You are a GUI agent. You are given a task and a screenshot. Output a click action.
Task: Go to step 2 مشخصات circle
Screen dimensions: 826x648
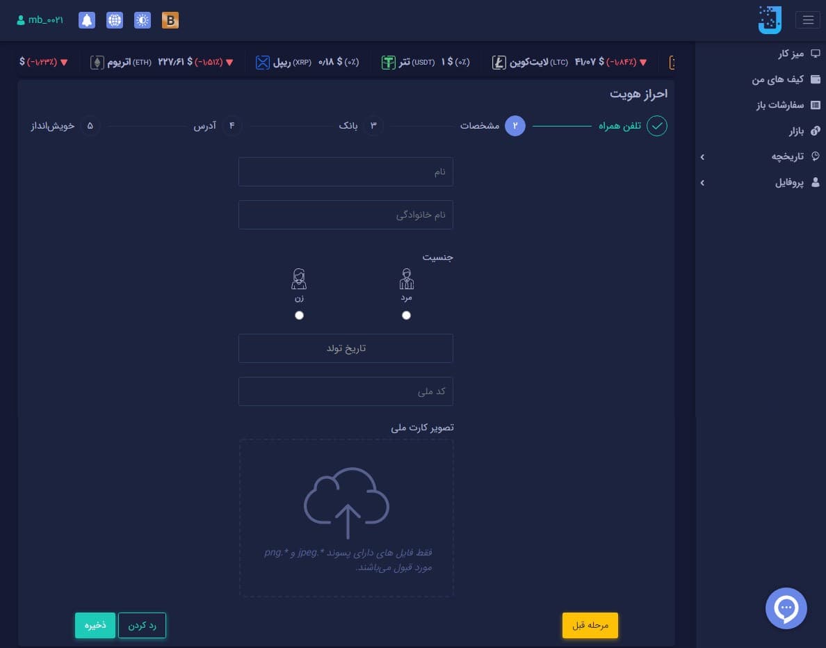pos(515,126)
